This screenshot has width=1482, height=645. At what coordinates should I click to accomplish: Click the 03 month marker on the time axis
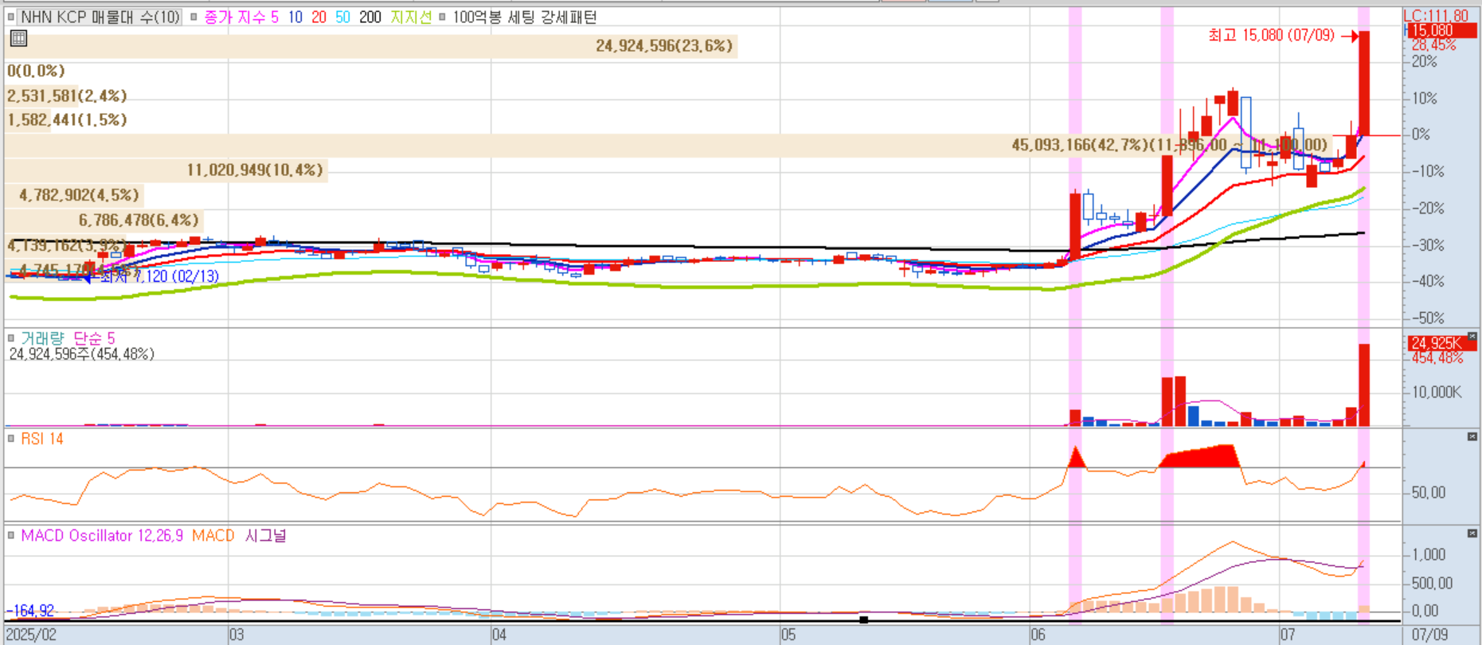click(x=237, y=635)
